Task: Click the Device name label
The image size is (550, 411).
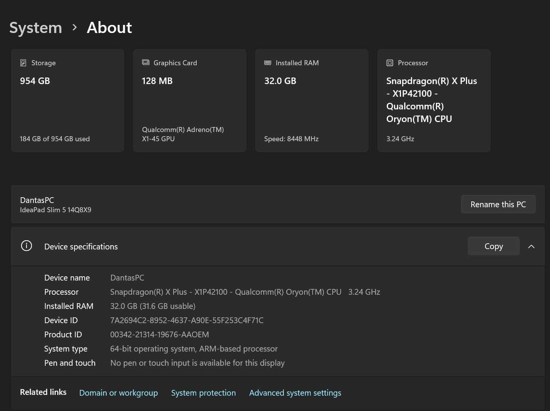Action: 67,277
